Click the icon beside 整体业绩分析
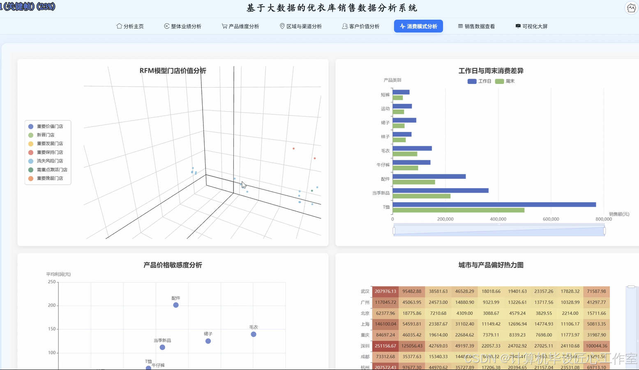Screen dimensions: 639x370 (x=166, y=26)
